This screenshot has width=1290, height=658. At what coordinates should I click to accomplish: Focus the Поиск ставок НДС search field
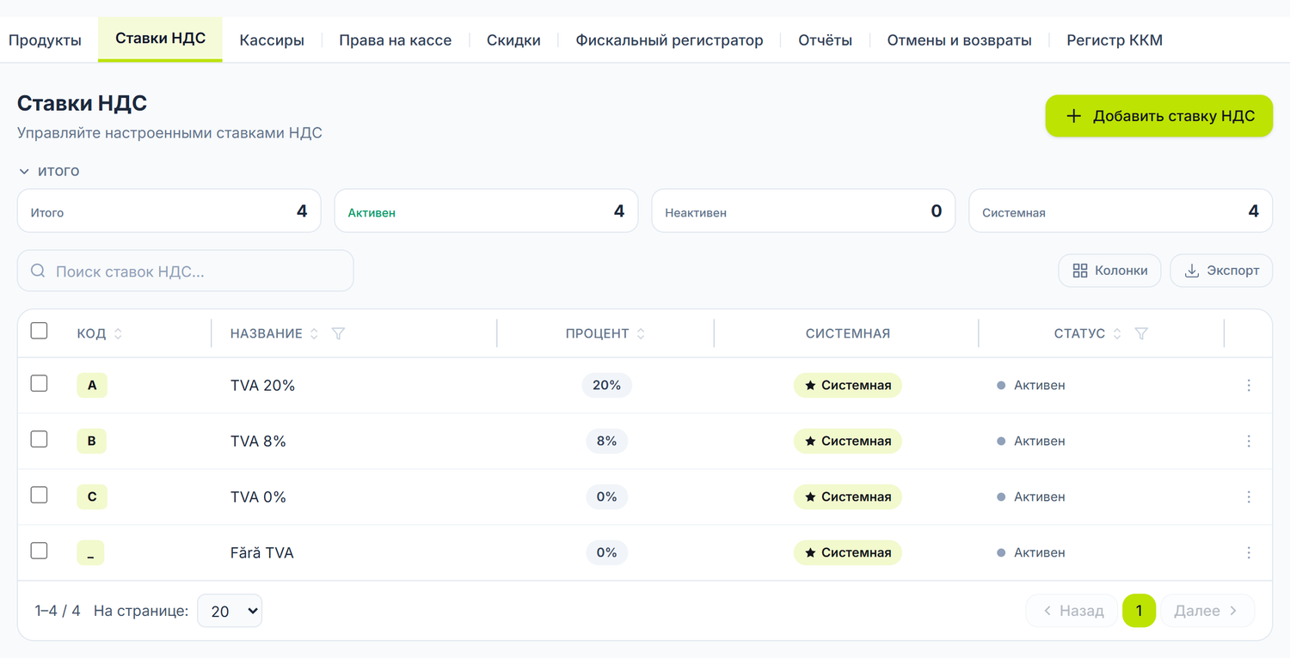click(185, 271)
